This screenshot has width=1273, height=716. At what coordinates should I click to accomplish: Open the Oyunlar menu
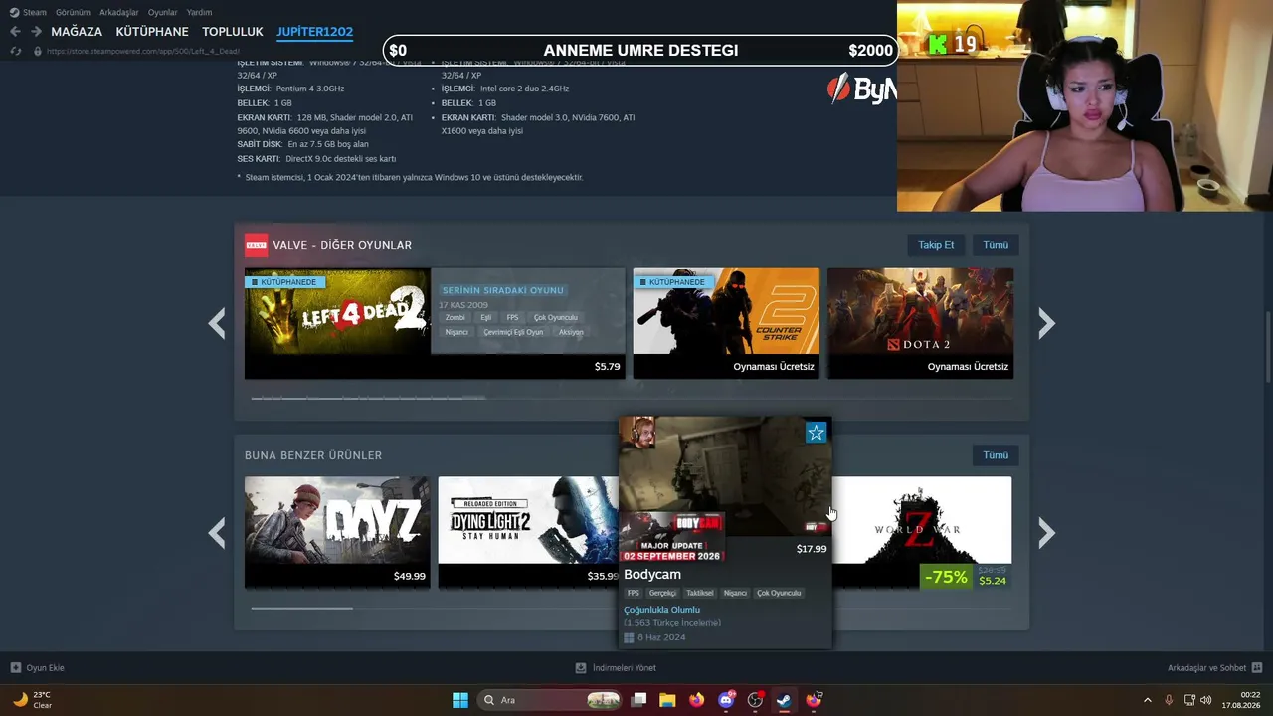tap(163, 13)
